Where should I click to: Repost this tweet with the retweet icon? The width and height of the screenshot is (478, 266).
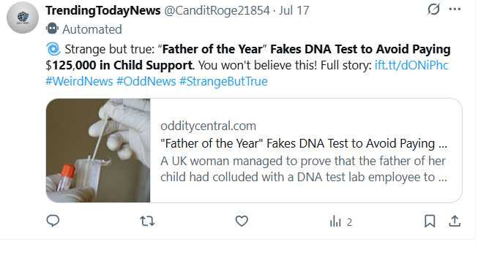tap(147, 221)
